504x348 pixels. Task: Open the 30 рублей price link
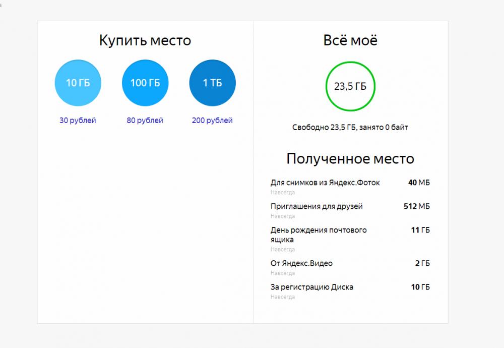click(78, 121)
